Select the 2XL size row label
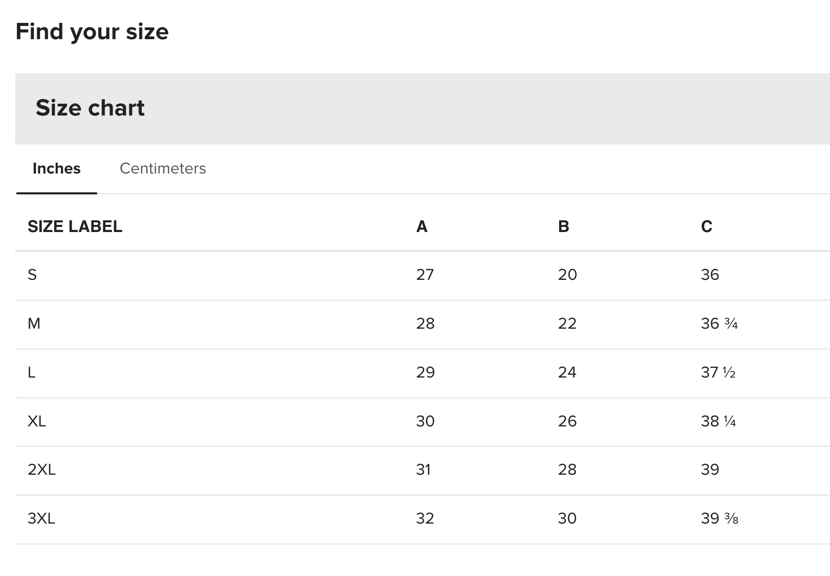Image resolution: width=830 pixels, height=576 pixels. click(x=42, y=470)
